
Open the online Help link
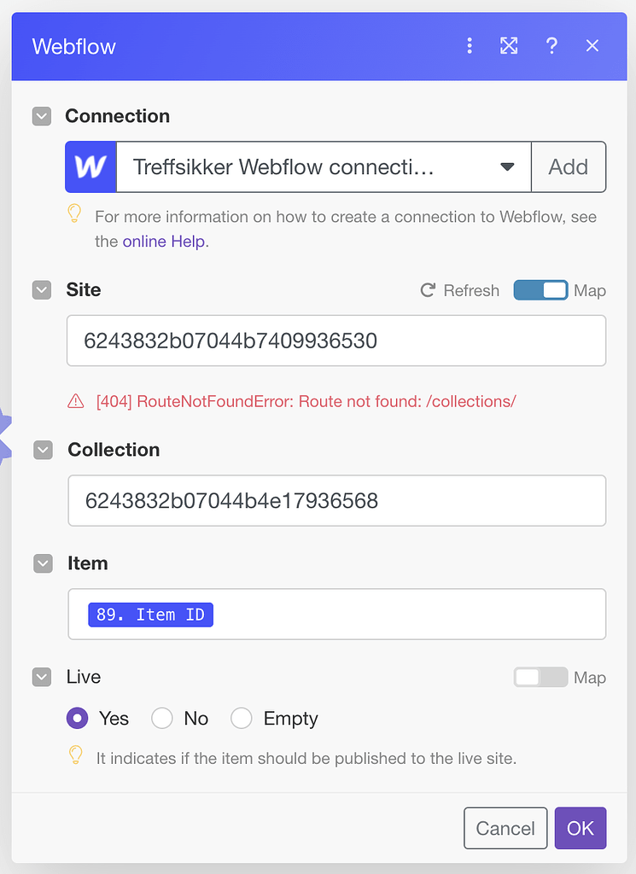[x=163, y=242]
